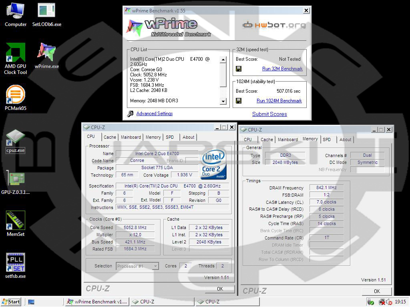Screen dimensions: 410x307
Task: Select the cpuz.exe desktop icon
Action: coord(16,140)
